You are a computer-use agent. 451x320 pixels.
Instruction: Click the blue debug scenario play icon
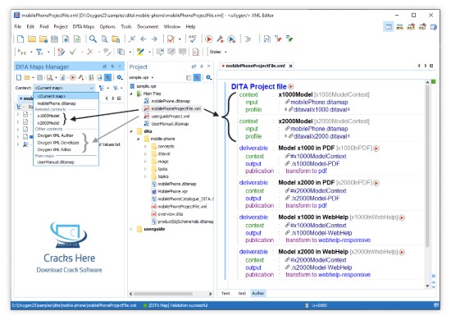(x=231, y=39)
